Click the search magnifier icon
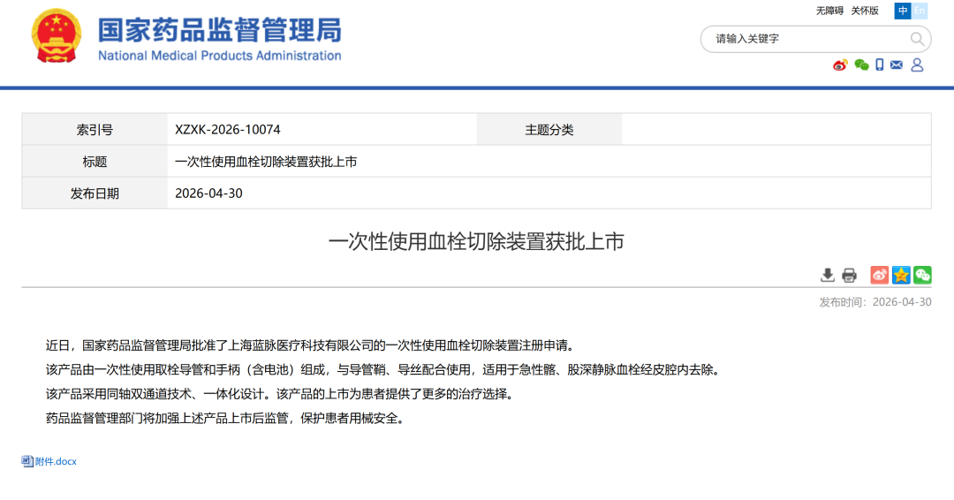 917,40
